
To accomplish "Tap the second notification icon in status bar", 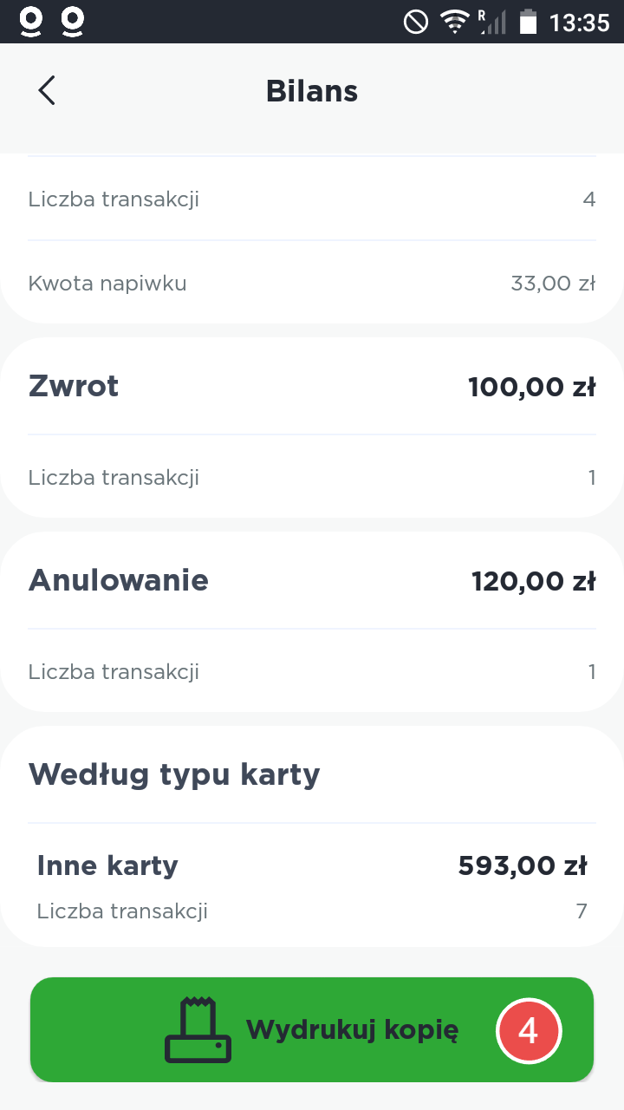I will (x=74, y=22).
